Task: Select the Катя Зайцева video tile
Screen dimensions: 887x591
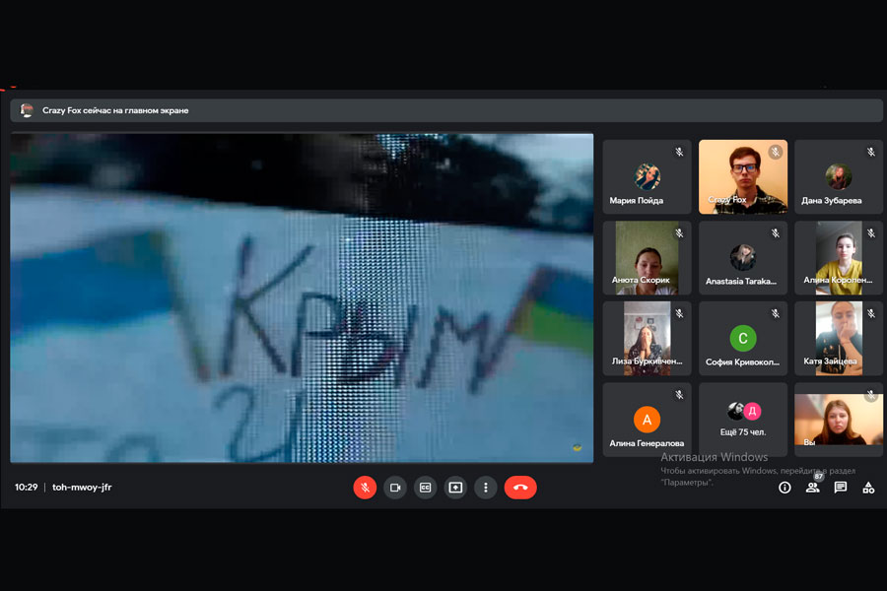Action: click(x=839, y=339)
